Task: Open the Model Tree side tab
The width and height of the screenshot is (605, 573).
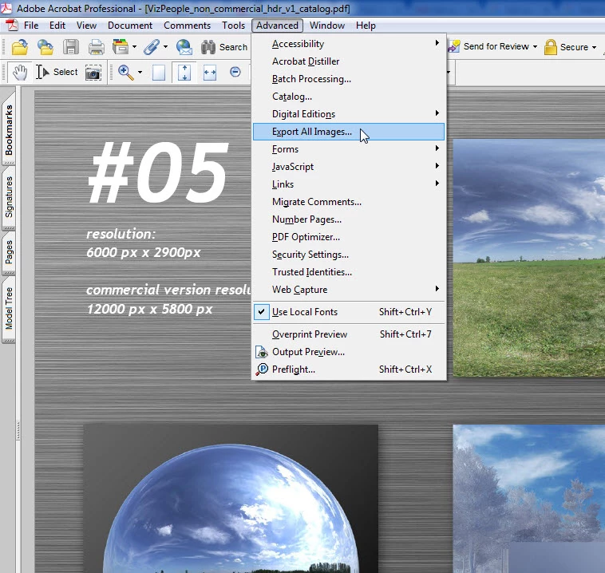Action: click(x=9, y=309)
